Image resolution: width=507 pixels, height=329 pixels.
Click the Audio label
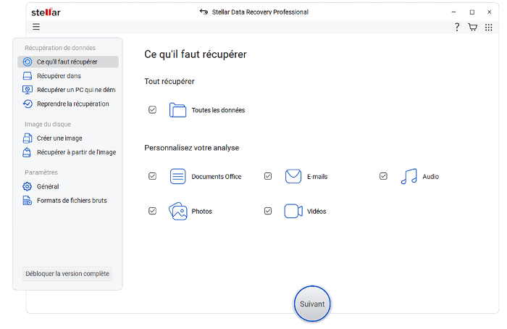pyautogui.click(x=431, y=177)
